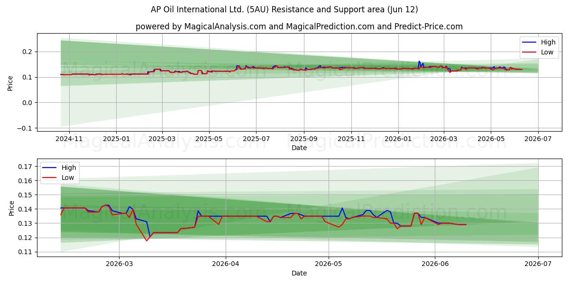Click the blue High peak in early May on bottom chart
Viewport: 569px width, 284px height.
click(342, 208)
